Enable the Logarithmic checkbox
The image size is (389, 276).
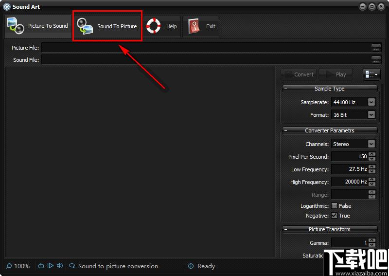[x=335, y=206]
